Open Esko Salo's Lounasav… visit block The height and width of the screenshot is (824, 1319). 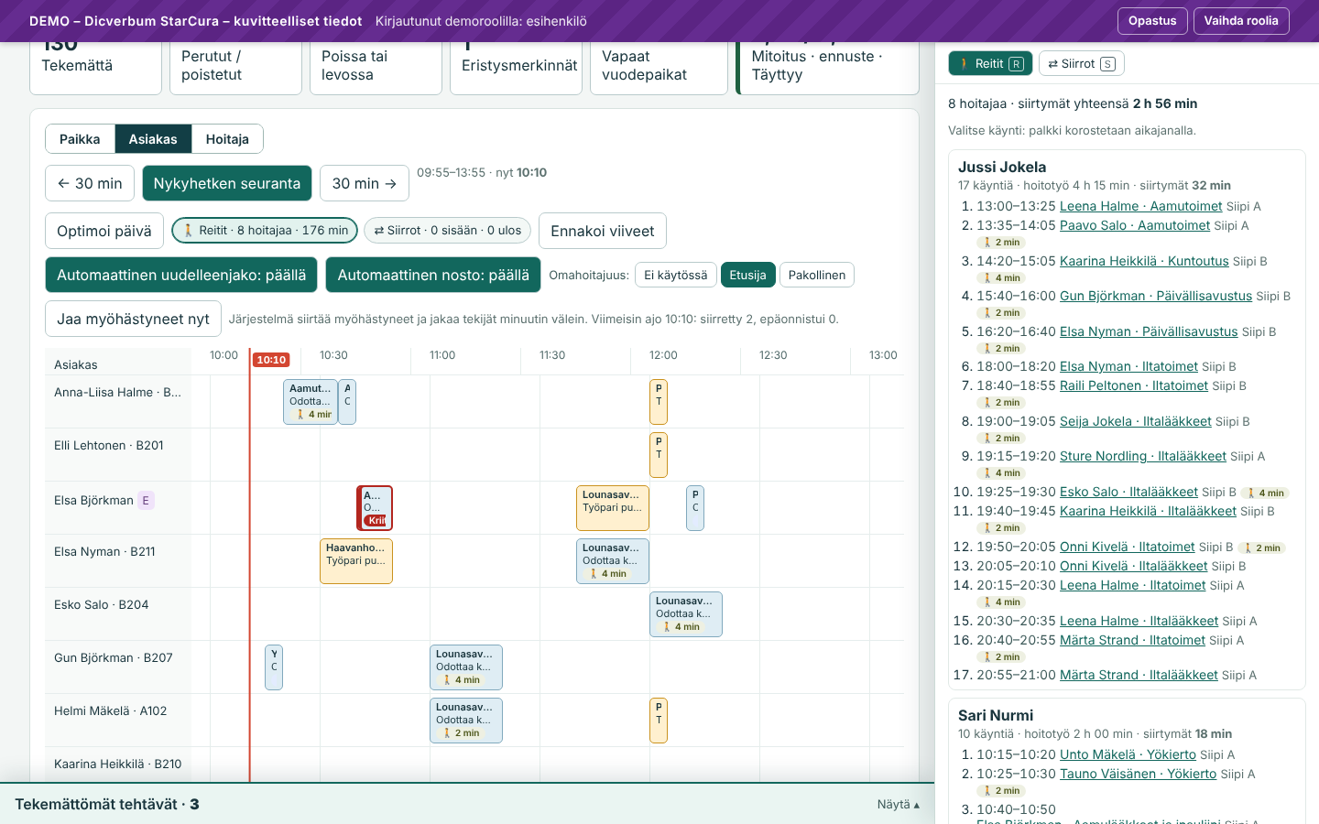point(686,614)
